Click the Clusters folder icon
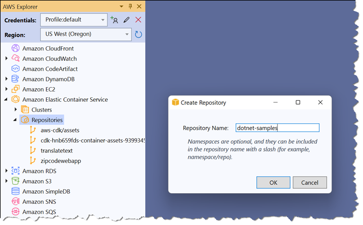This screenshot has height=225, width=363. pos(25,109)
